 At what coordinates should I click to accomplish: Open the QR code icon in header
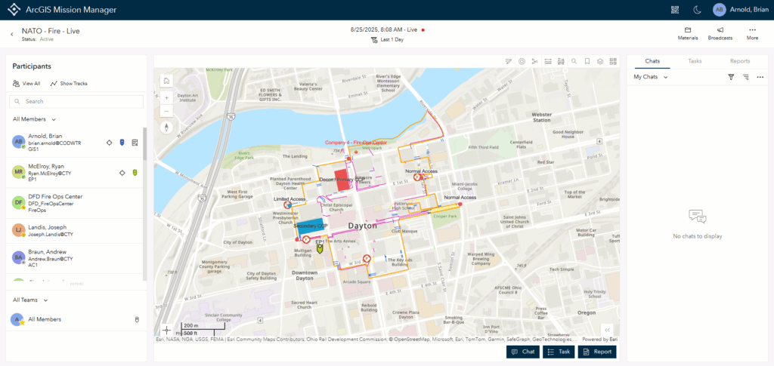(675, 9)
